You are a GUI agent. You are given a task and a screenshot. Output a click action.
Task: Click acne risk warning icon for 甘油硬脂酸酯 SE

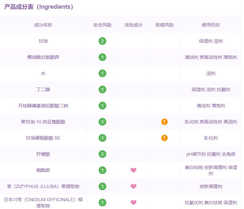coord(164,138)
